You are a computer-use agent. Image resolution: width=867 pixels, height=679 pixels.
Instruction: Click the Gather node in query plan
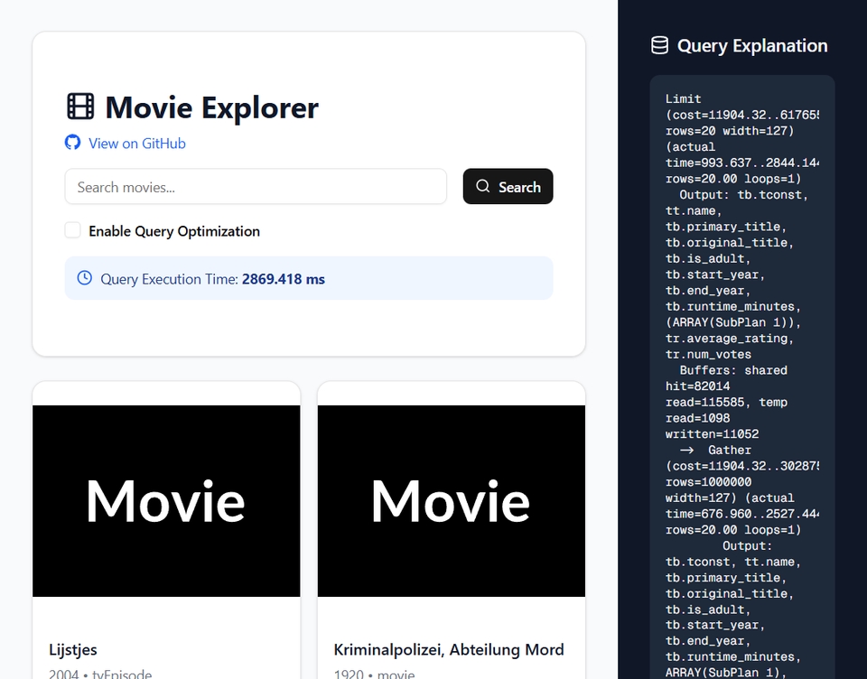pyautogui.click(x=730, y=450)
